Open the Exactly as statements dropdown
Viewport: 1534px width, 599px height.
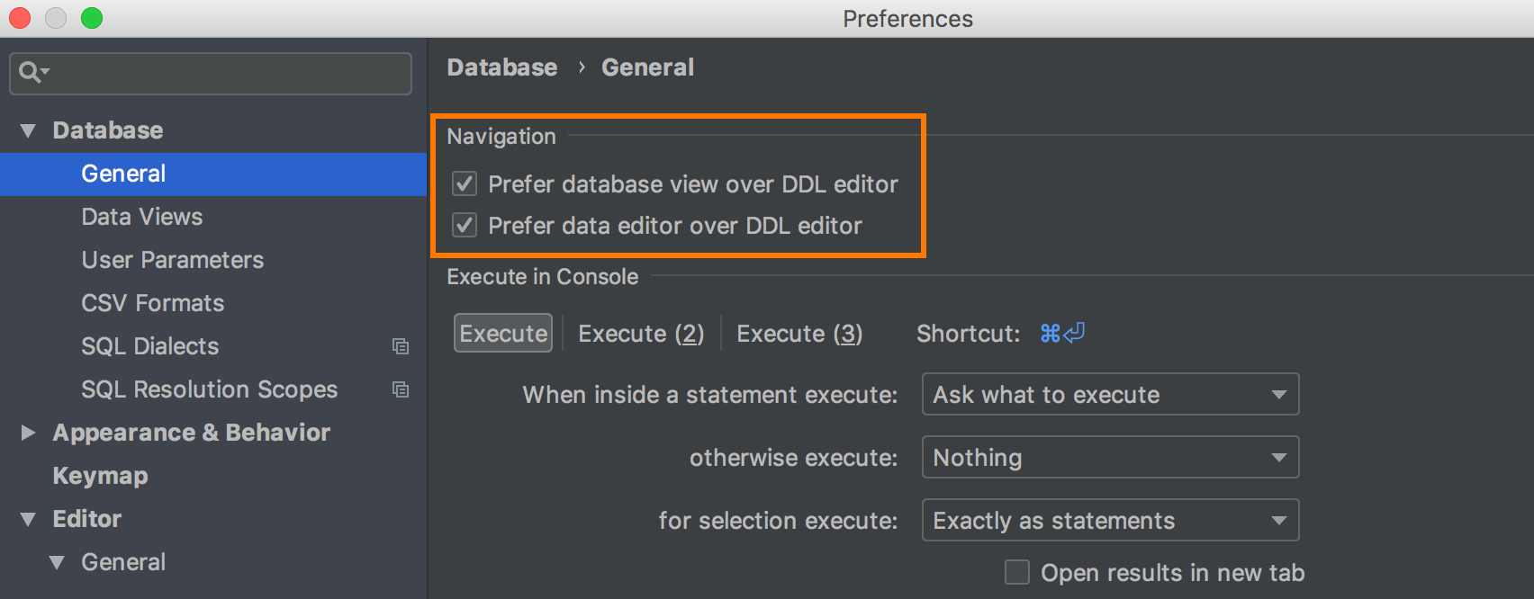(x=1110, y=521)
